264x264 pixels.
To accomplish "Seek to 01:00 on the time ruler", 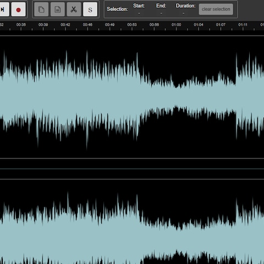I will click(x=176, y=25).
